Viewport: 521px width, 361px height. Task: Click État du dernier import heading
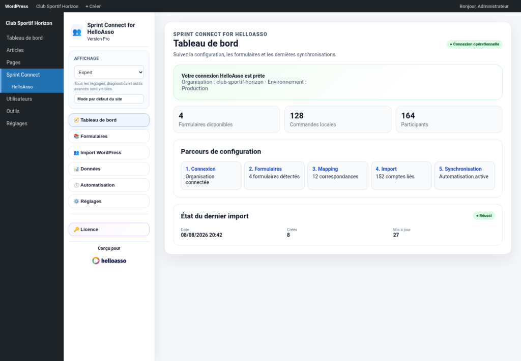pyautogui.click(x=215, y=216)
